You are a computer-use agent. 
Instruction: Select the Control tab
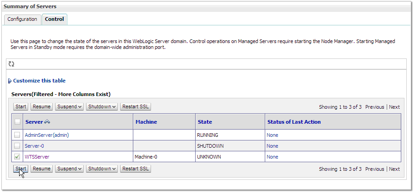(x=55, y=19)
